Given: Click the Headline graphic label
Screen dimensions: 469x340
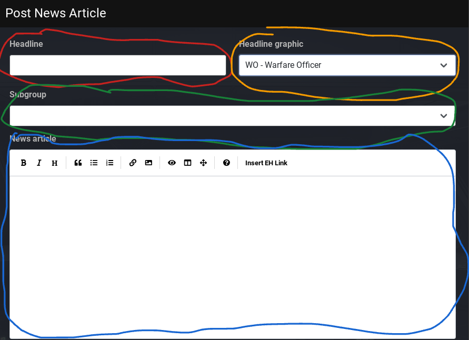Looking at the screenshot, I should click(x=271, y=44).
